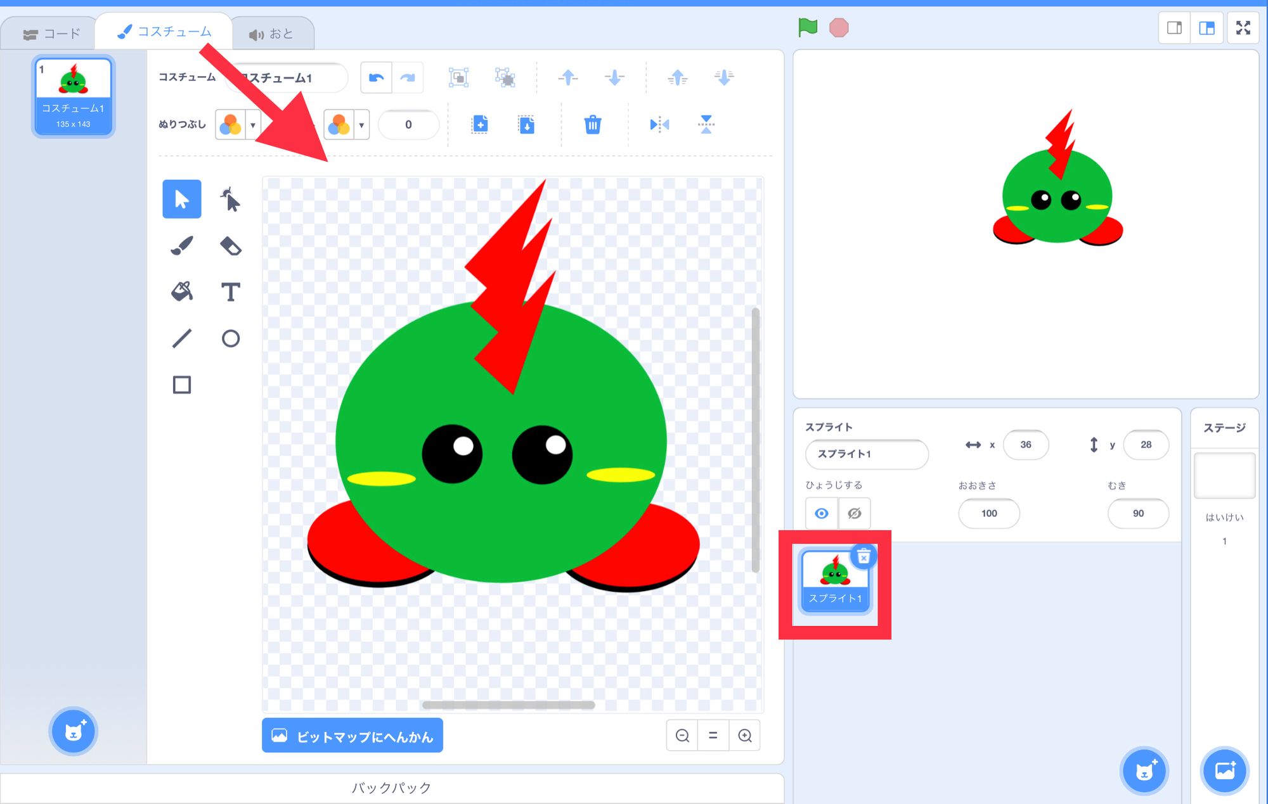Image resolution: width=1268 pixels, height=804 pixels.
Task: Hide the sprite with the crossed-eye toggle
Action: [854, 513]
